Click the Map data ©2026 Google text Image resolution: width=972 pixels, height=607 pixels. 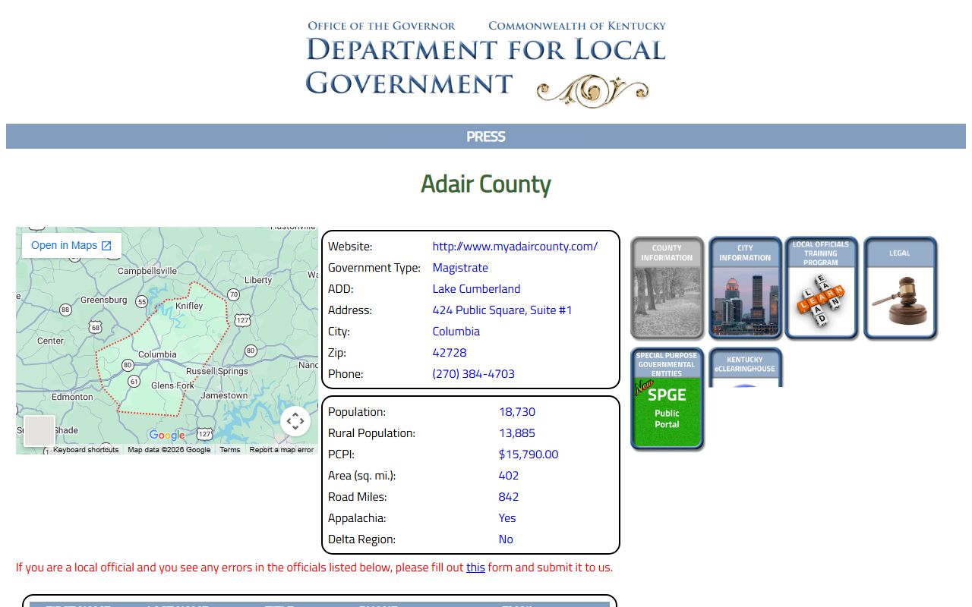click(x=169, y=450)
